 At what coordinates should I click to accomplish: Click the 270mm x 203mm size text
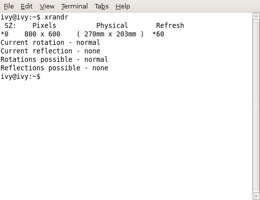pyautogui.click(x=110, y=34)
